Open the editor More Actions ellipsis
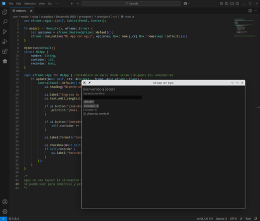This screenshot has height=221, width=260. click(x=255, y=11)
